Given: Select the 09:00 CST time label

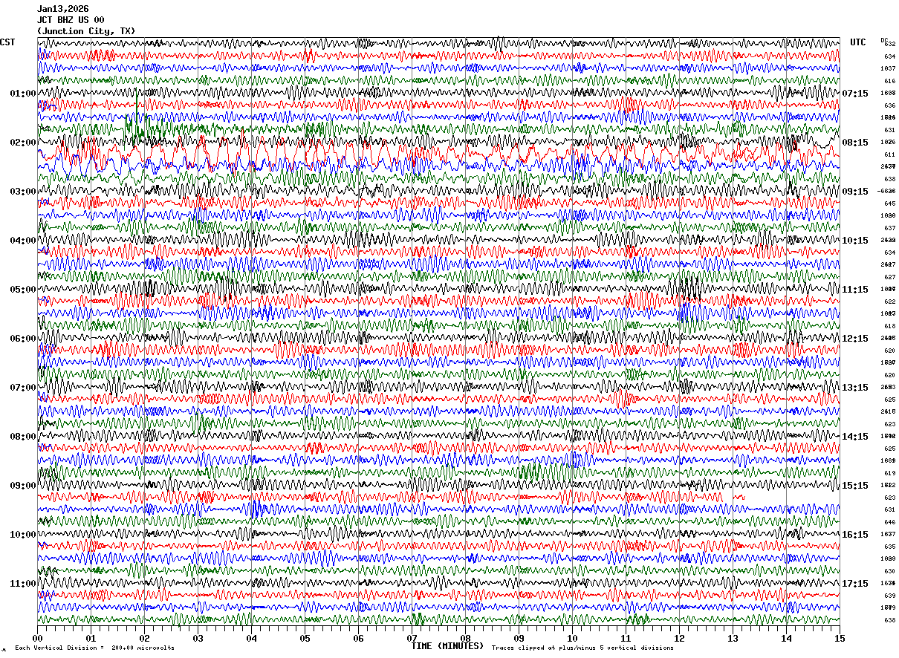Looking at the screenshot, I should coord(23,486).
